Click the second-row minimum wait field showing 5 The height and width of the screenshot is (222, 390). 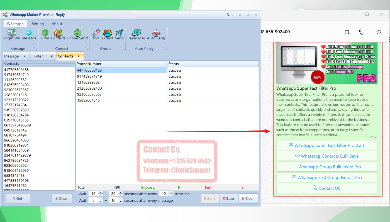[x=93, y=200]
